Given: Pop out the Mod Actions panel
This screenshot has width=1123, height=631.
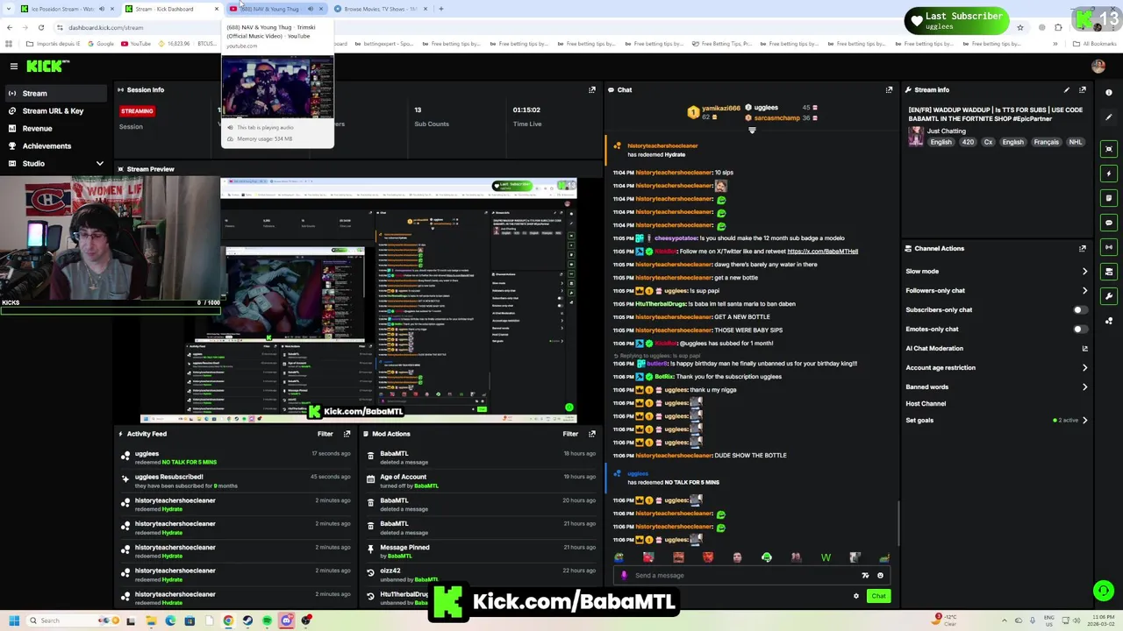Looking at the screenshot, I should (592, 434).
